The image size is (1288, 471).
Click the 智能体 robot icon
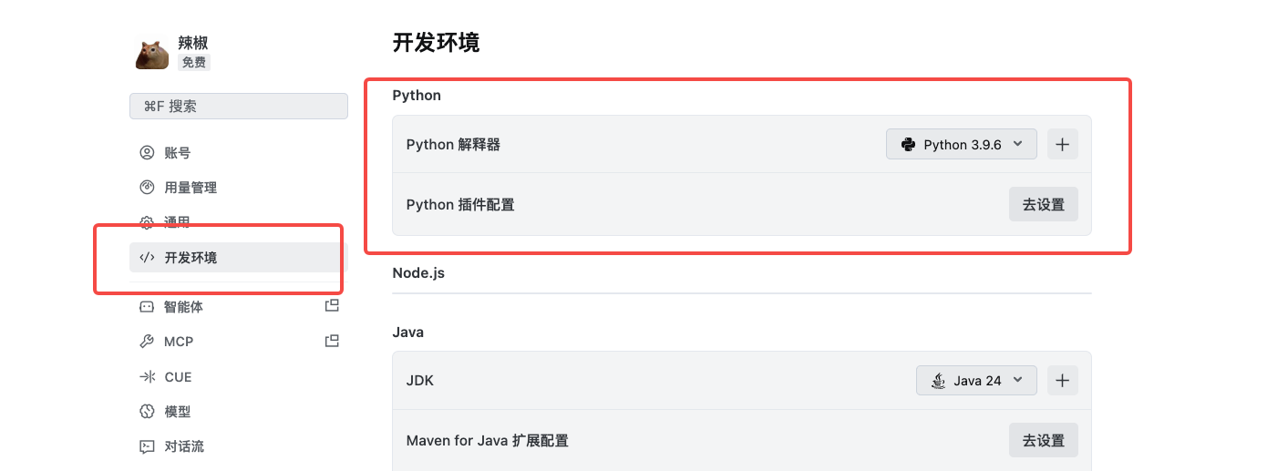point(147,307)
